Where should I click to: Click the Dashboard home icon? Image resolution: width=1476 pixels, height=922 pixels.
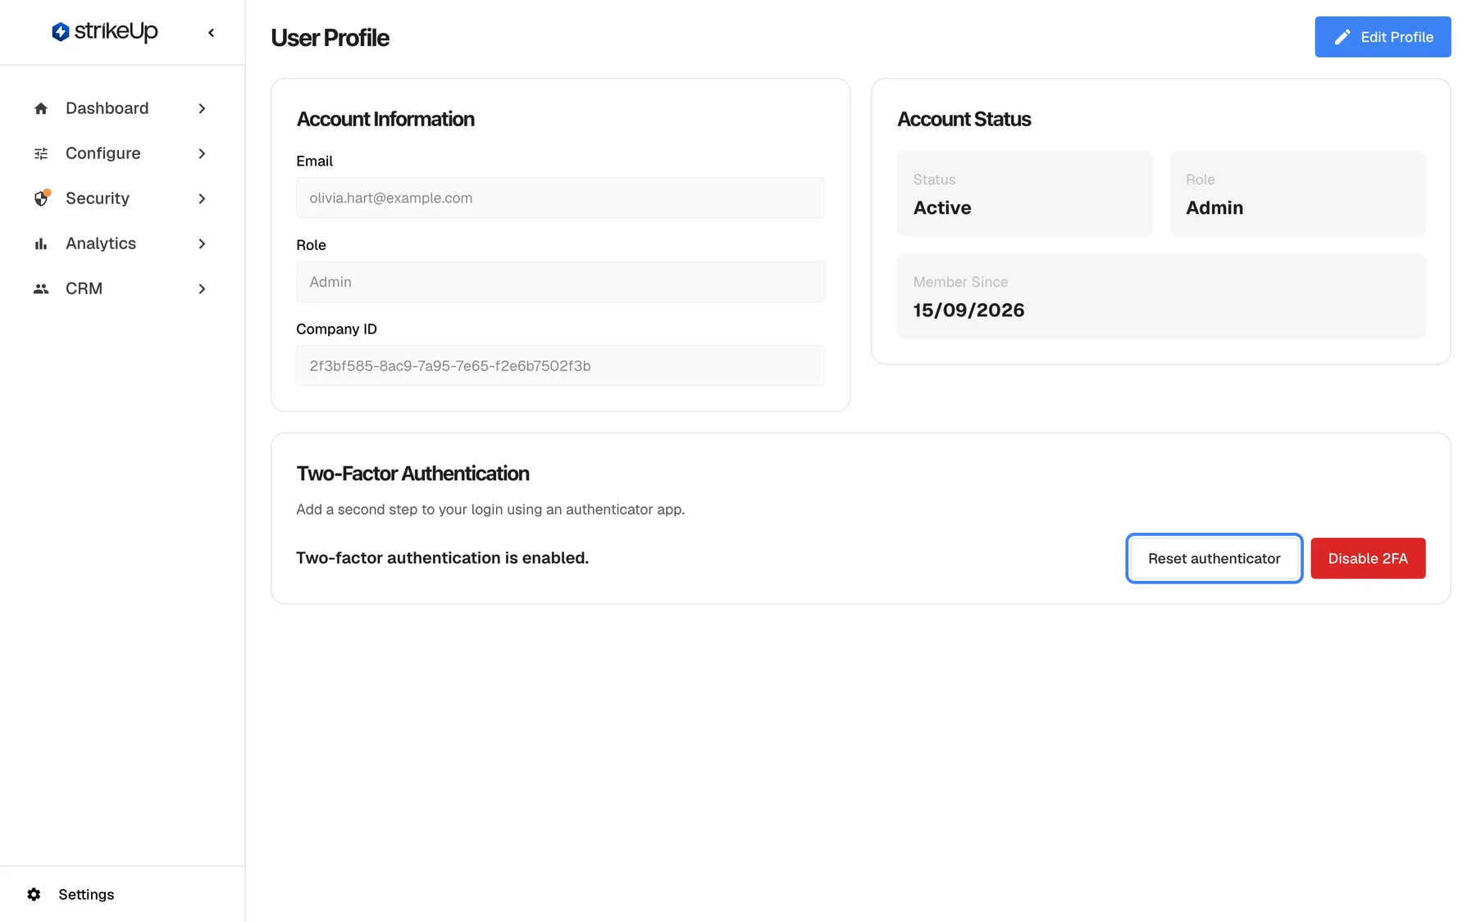point(41,108)
